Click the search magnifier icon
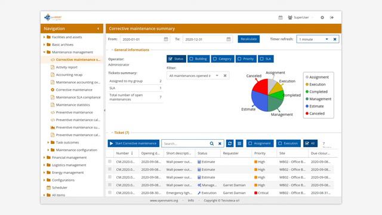This screenshot has width=382, height=215. (212, 143)
